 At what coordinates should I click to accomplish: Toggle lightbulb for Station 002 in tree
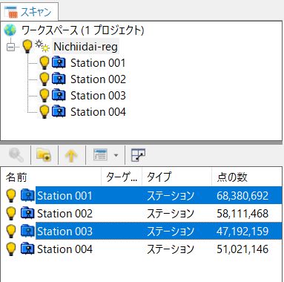[x=44, y=79]
